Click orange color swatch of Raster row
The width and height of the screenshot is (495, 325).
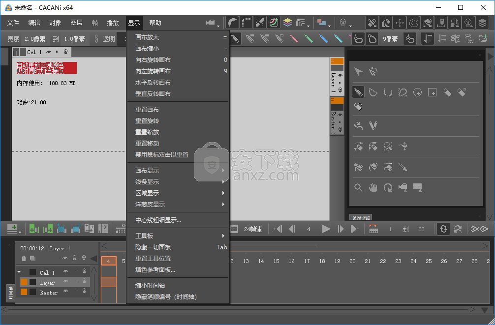(24, 292)
